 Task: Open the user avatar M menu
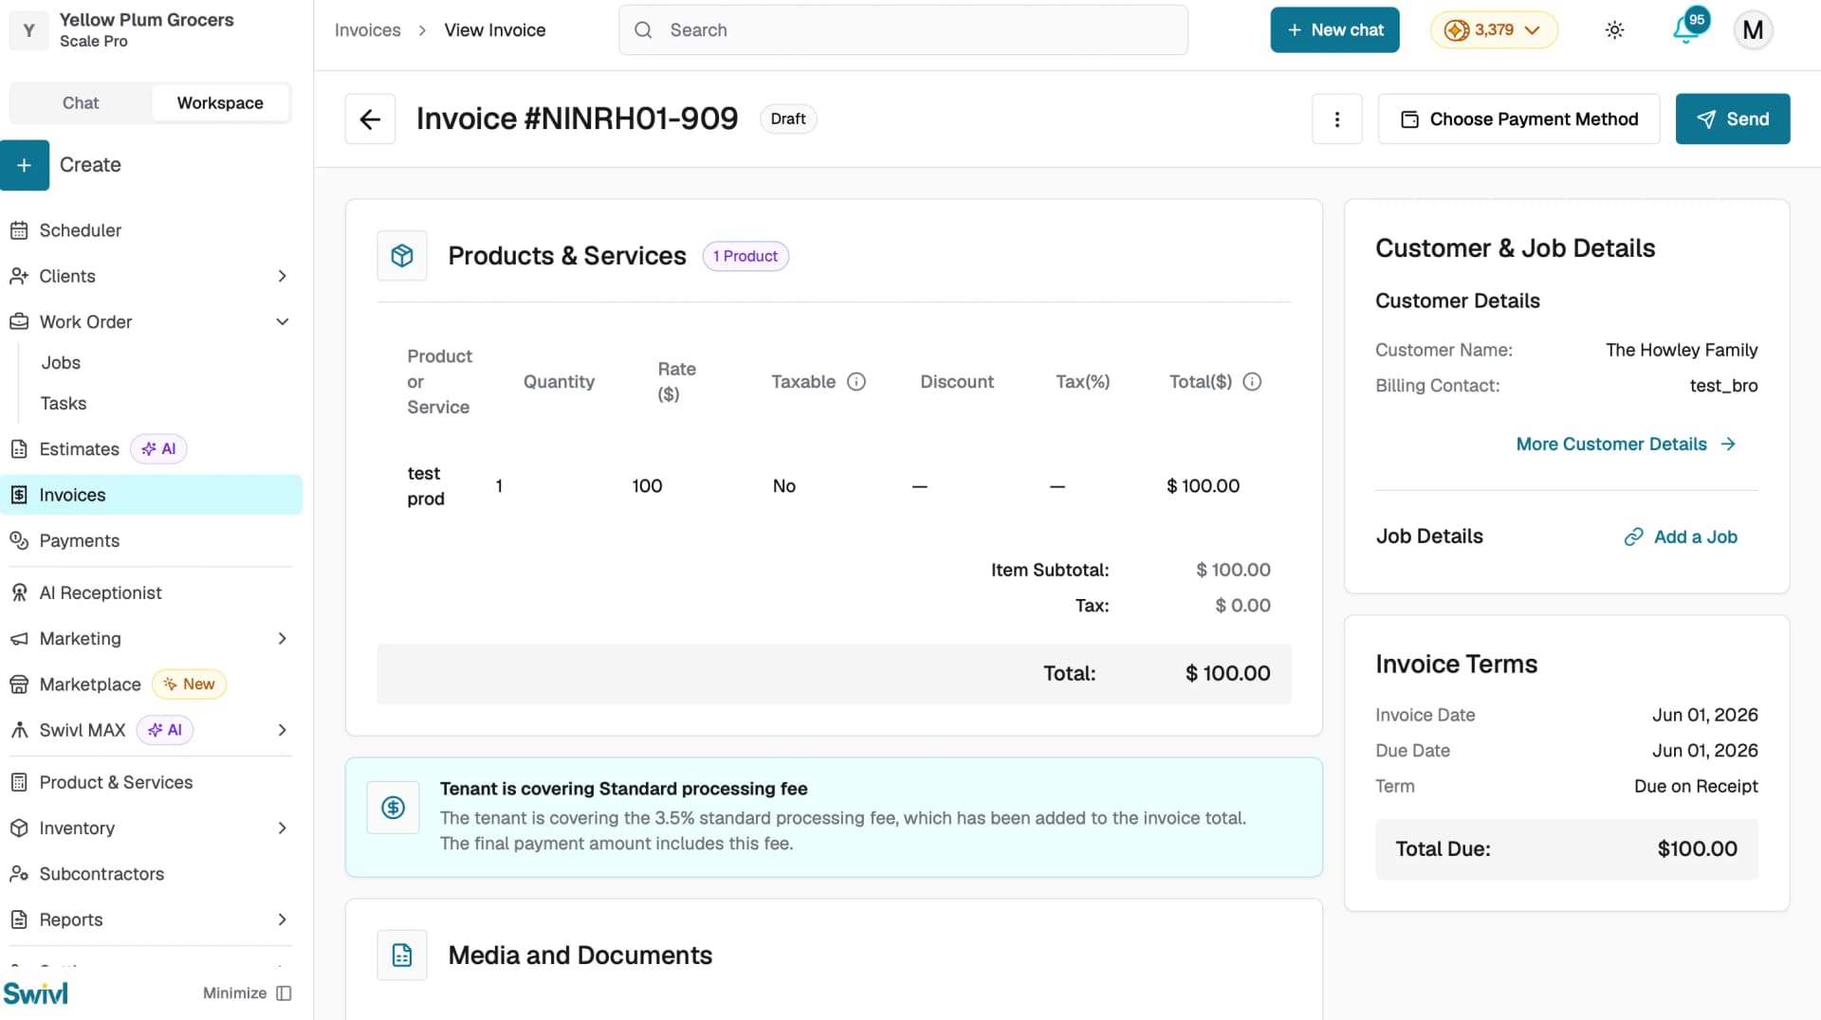click(x=1753, y=30)
